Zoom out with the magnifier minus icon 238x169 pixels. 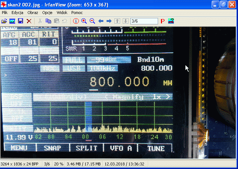point(92,21)
